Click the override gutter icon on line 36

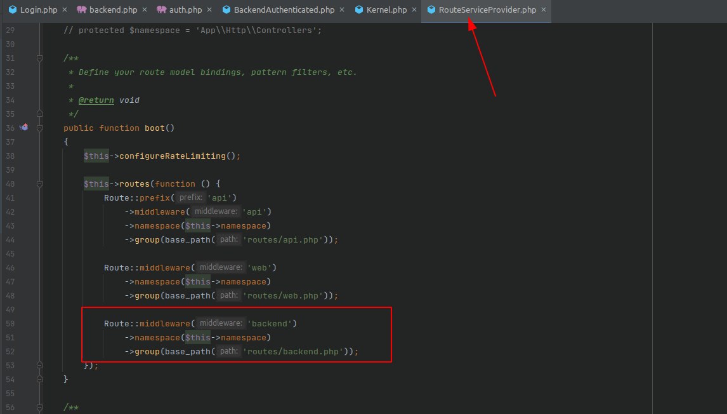pyautogui.click(x=23, y=128)
